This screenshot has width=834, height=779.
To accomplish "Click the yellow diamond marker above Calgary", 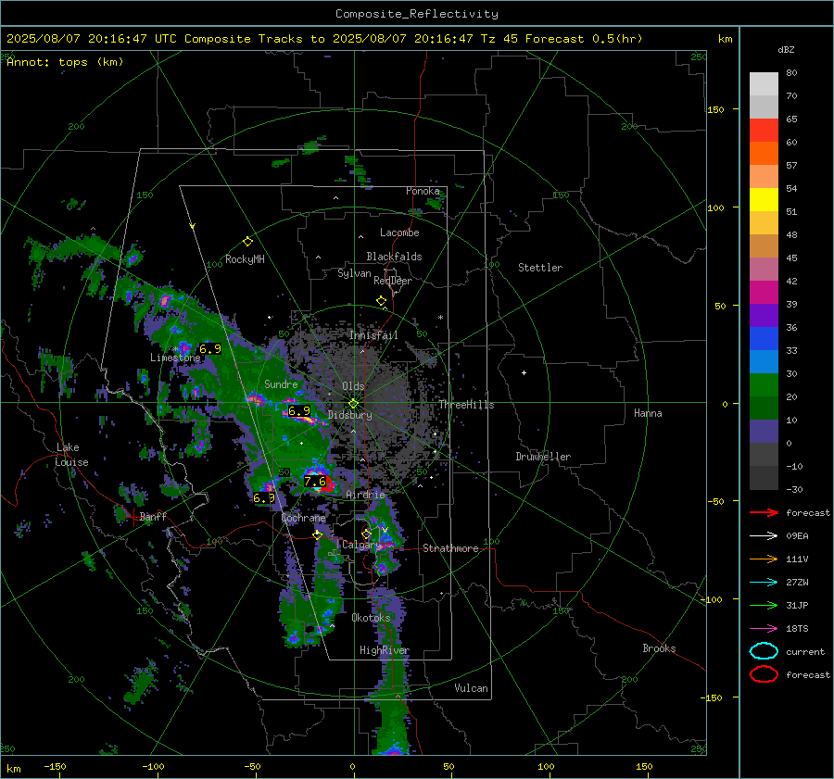I will (366, 534).
